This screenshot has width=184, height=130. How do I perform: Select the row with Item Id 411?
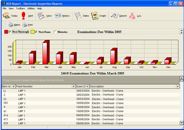[x=91, y=119]
